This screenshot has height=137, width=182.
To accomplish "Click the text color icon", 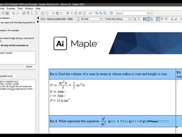I will pyautogui.click(x=172, y=19).
